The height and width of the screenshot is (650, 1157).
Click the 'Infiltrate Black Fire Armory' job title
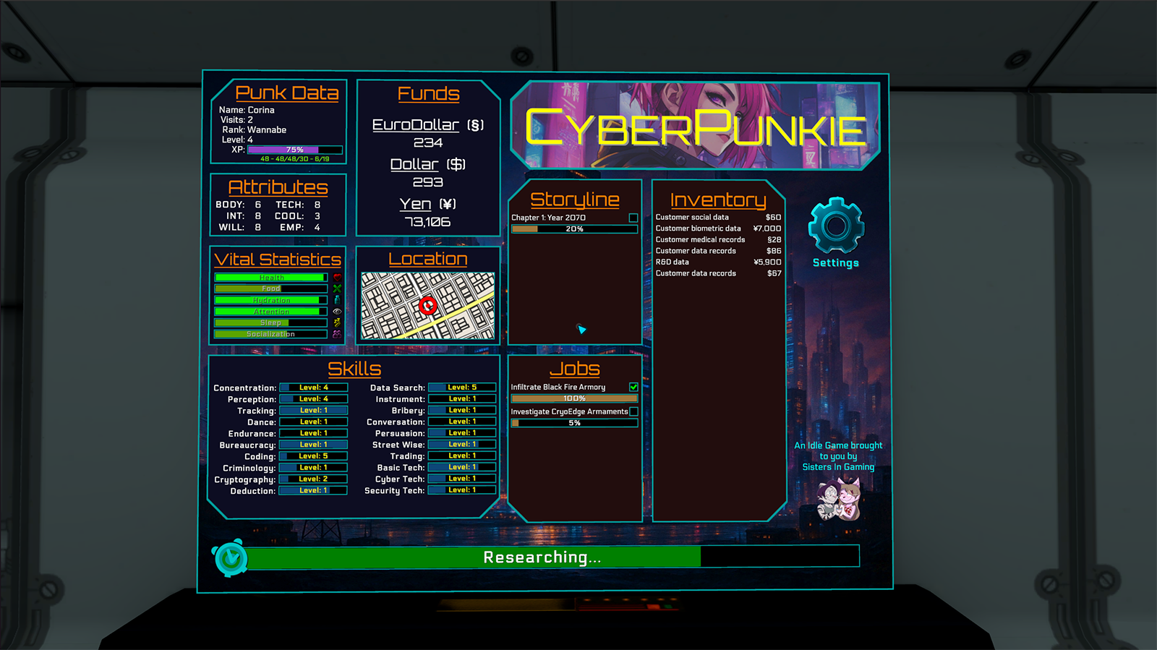[x=558, y=387]
